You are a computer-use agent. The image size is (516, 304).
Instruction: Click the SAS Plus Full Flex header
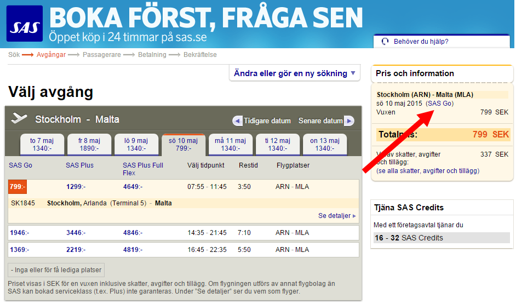pos(143,169)
